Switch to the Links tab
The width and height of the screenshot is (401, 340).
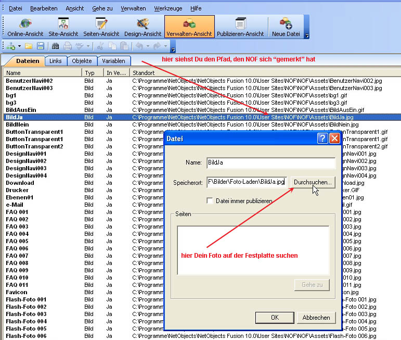pyautogui.click(x=55, y=61)
